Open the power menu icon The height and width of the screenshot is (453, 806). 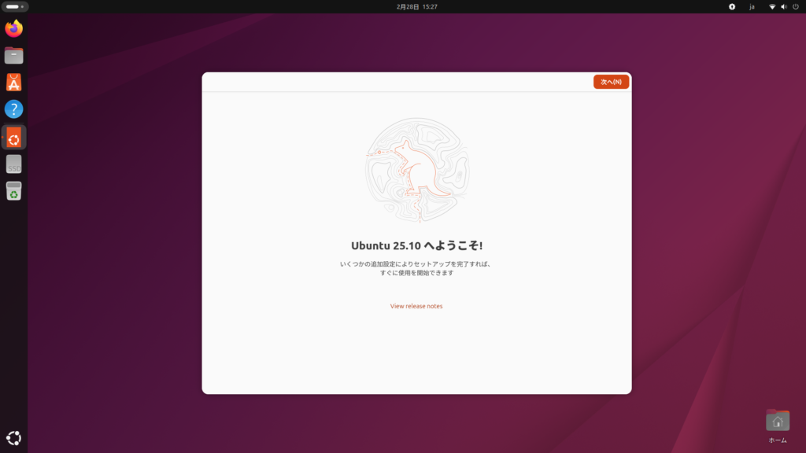795,6
